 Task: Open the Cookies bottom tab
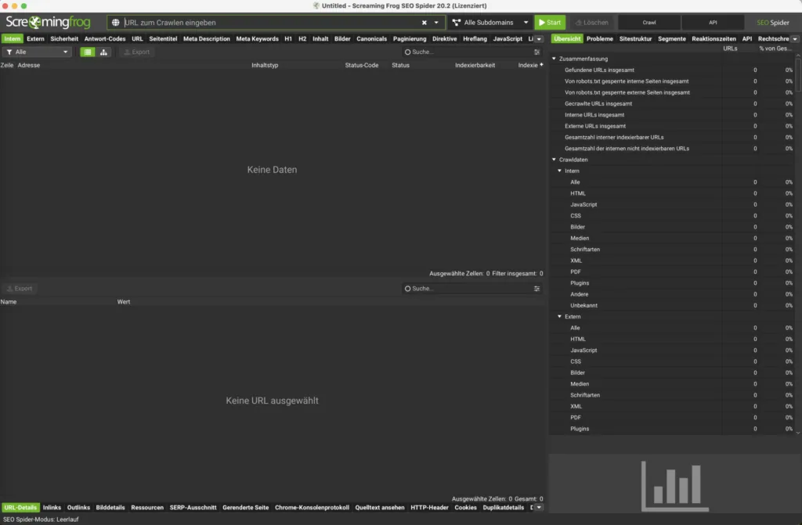coord(465,508)
